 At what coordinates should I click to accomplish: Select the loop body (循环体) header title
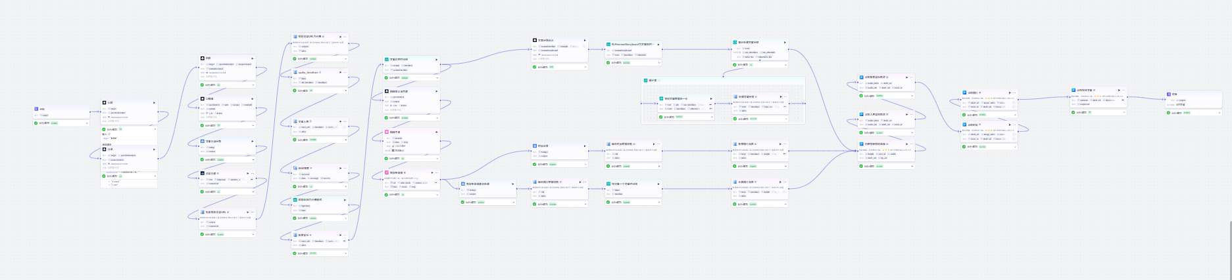tap(653, 81)
